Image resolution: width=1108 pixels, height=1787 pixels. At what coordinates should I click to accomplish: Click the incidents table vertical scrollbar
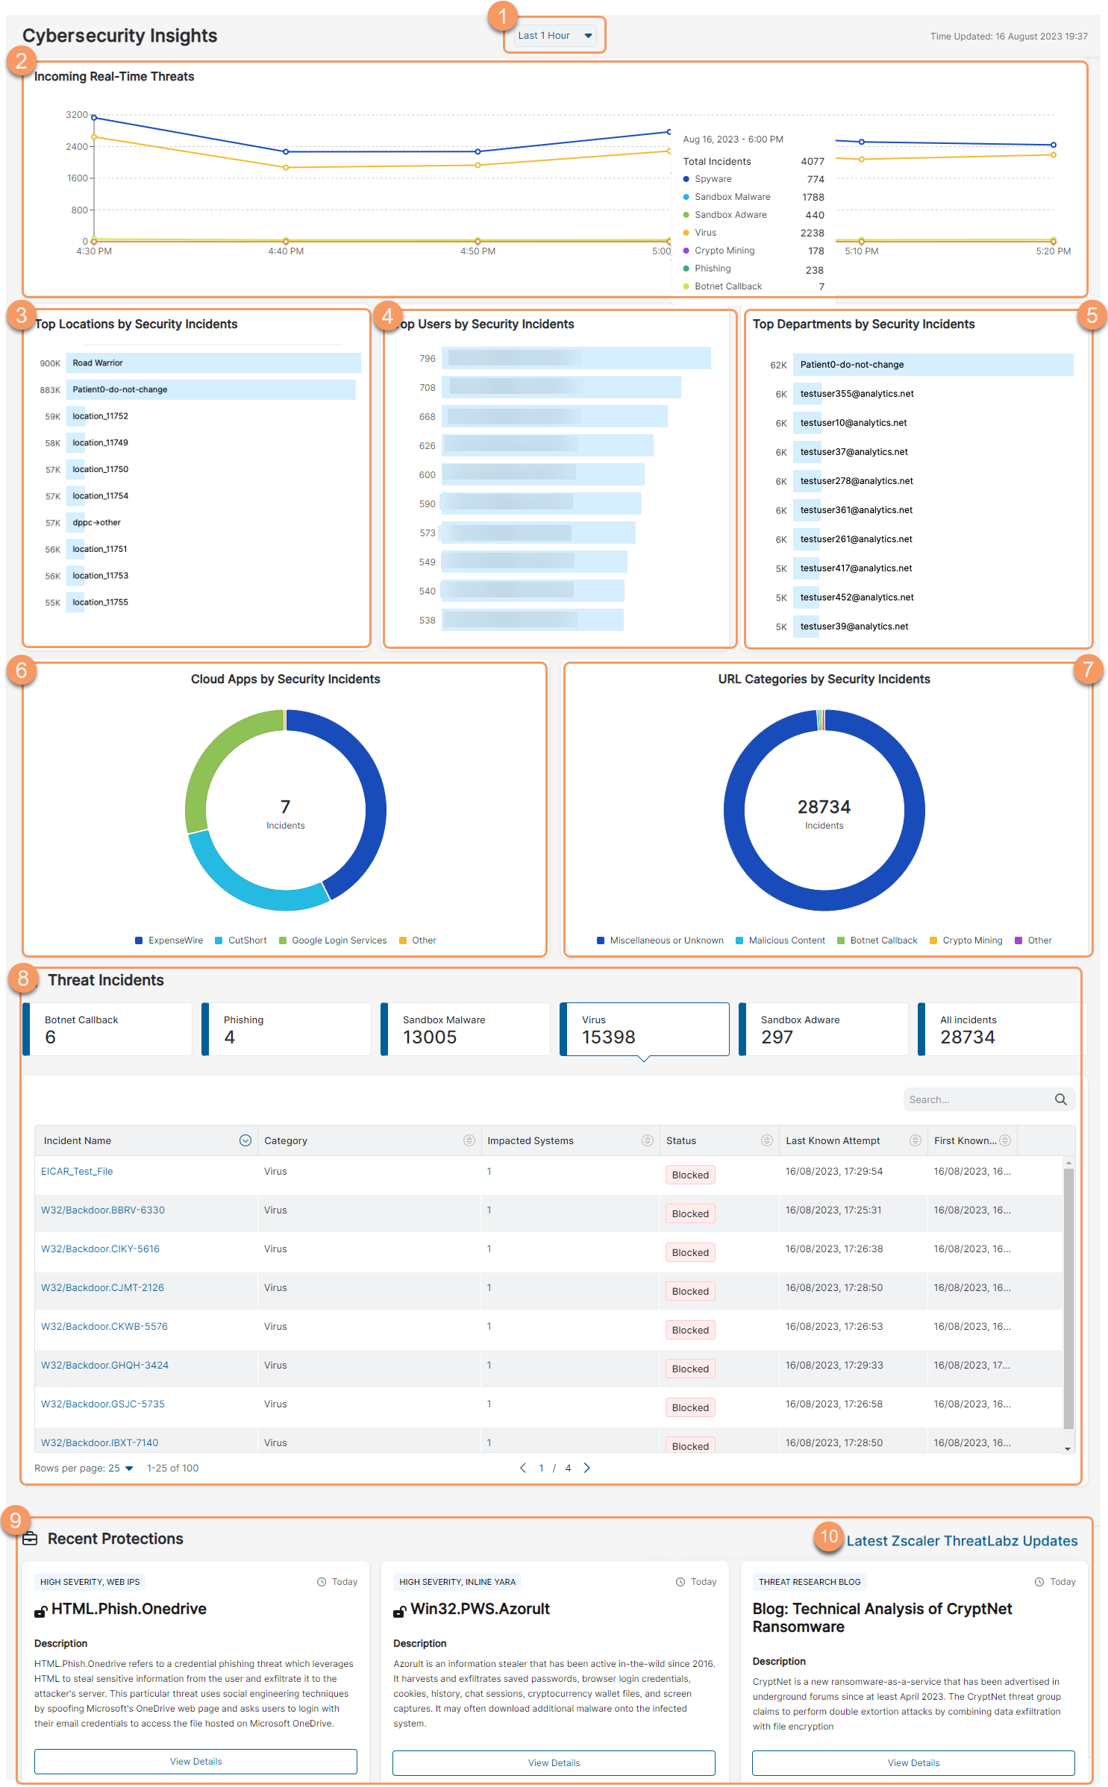point(1068,1298)
